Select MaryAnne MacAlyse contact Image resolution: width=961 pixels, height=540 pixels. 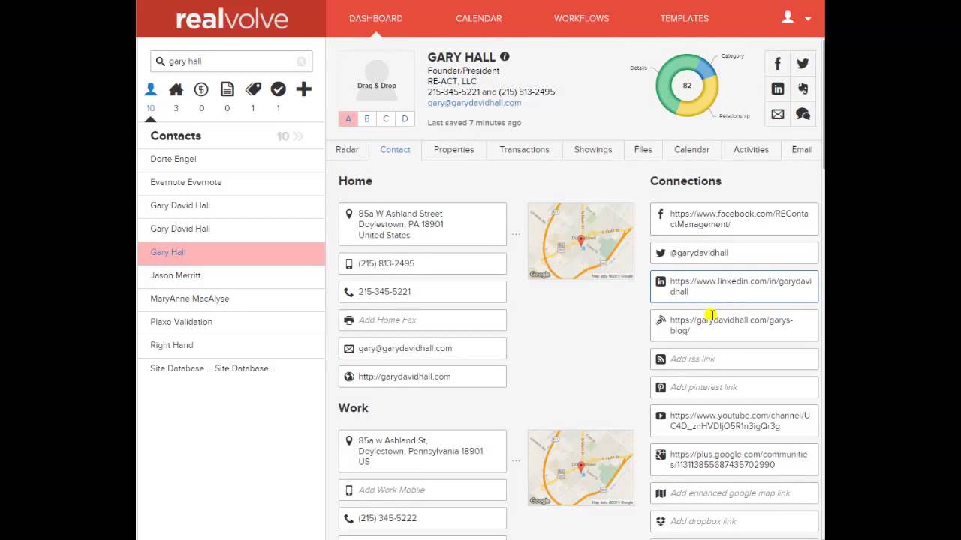click(231, 298)
